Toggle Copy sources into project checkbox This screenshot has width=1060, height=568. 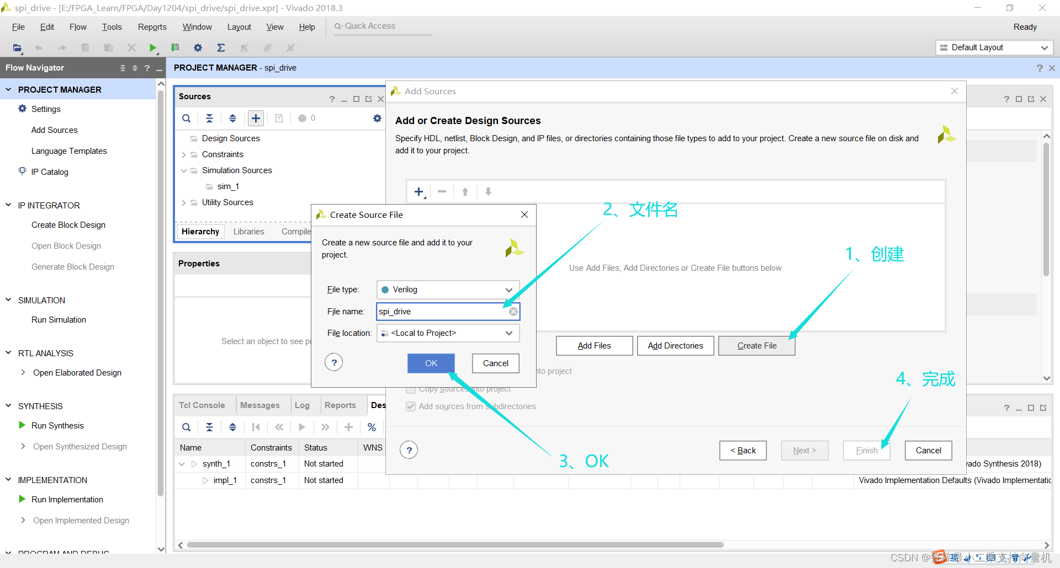pos(410,389)
